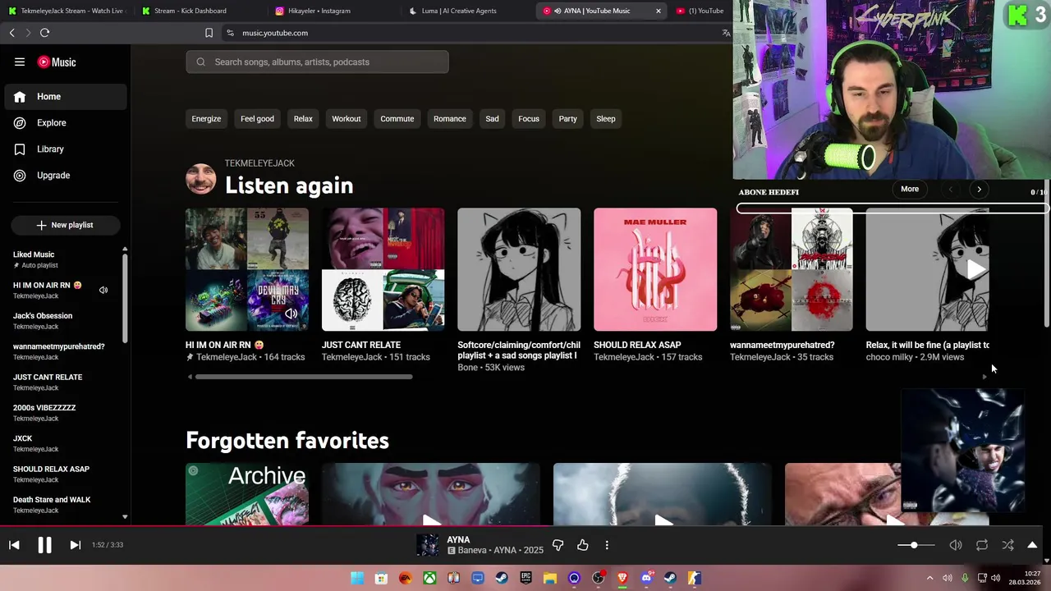Screen dimensions: 1051x591
Task: Select the Energize mood chip
Action: coord(206,119)
